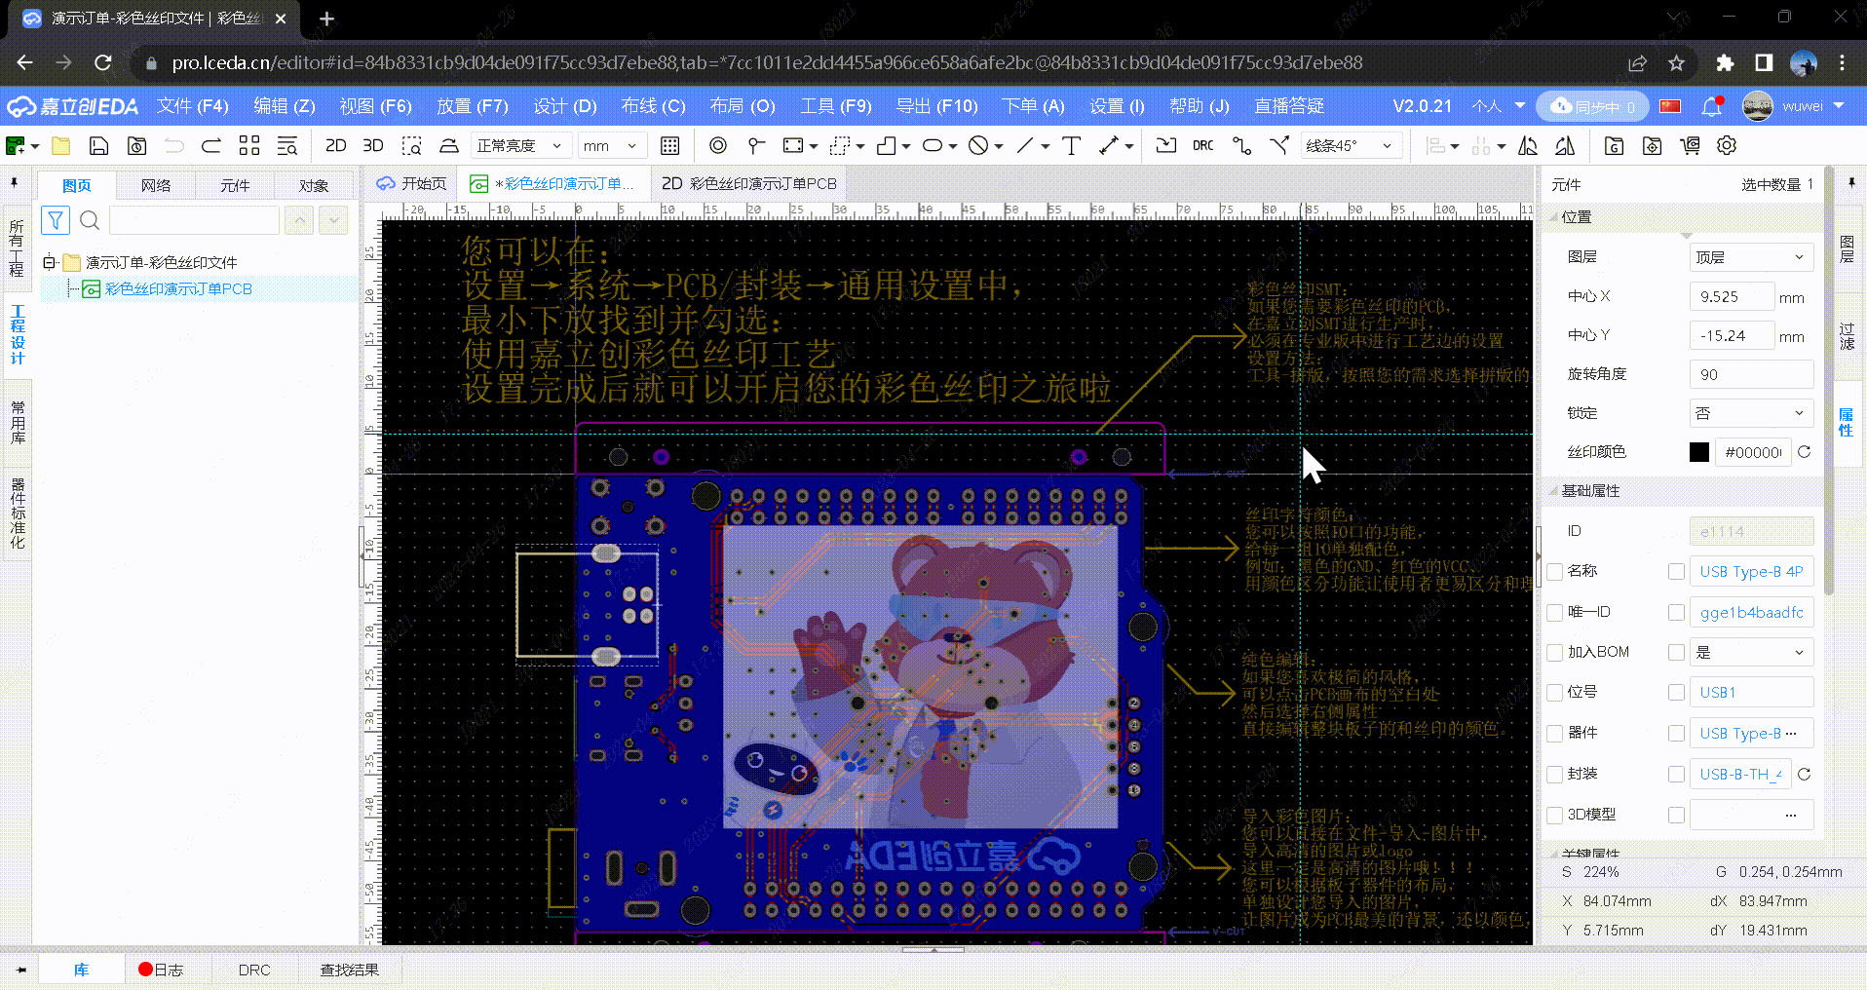1867x990 pixels.
Task: Click the flip horizontal mirror icon
Action: tap(1528, 146)
